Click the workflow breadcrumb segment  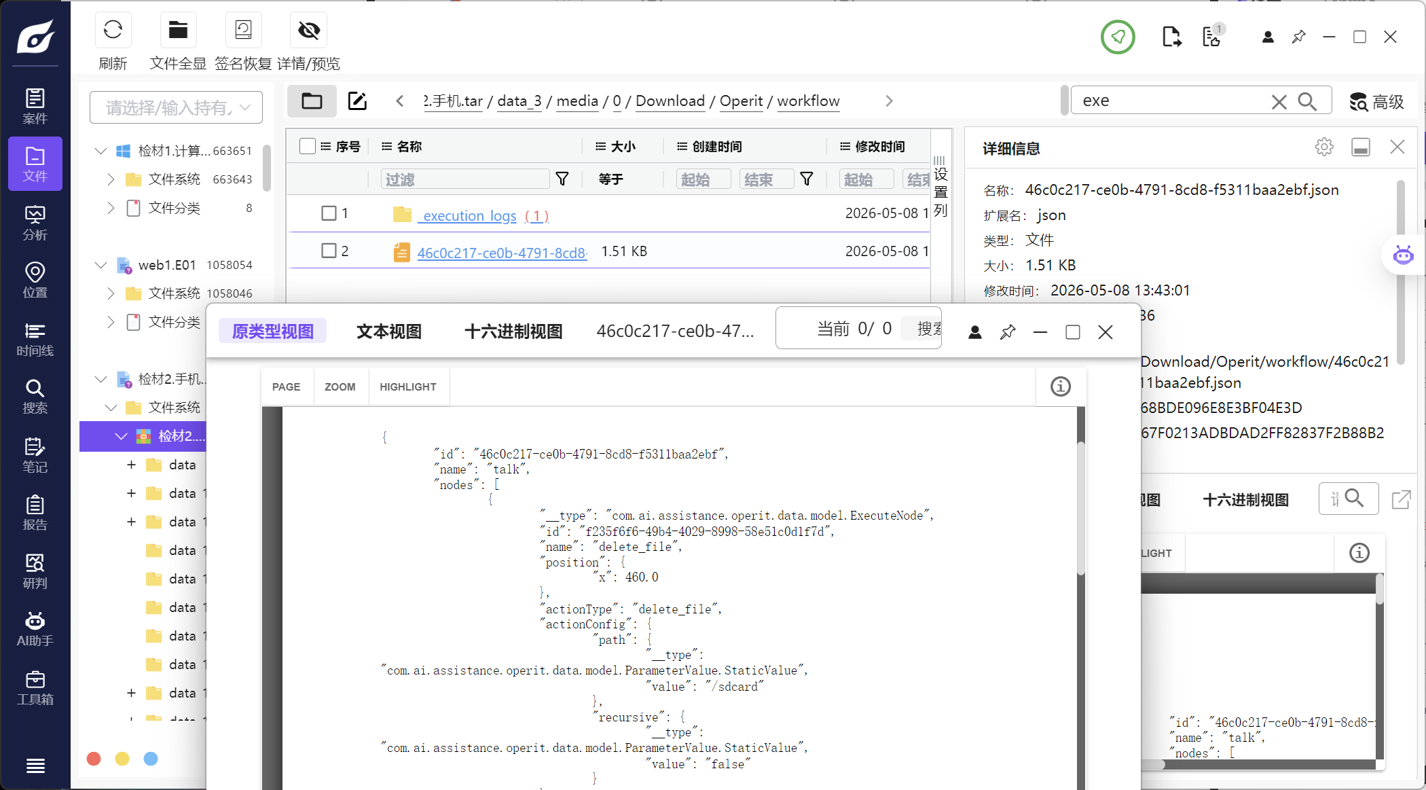[x=808, y=101]
